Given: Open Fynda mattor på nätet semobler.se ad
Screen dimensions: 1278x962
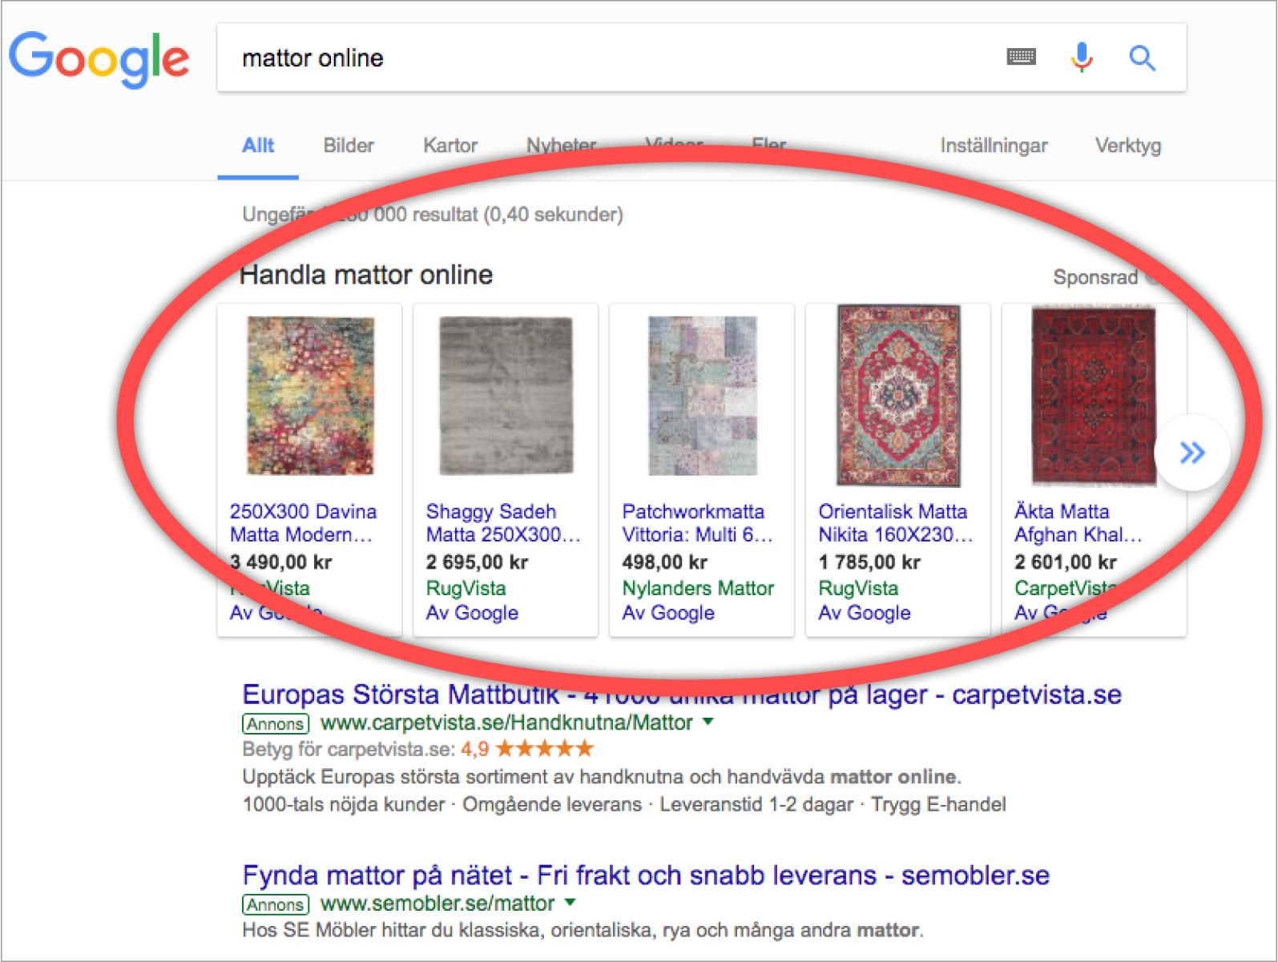Looking at the screenshot, I should [x=646, y=875].
